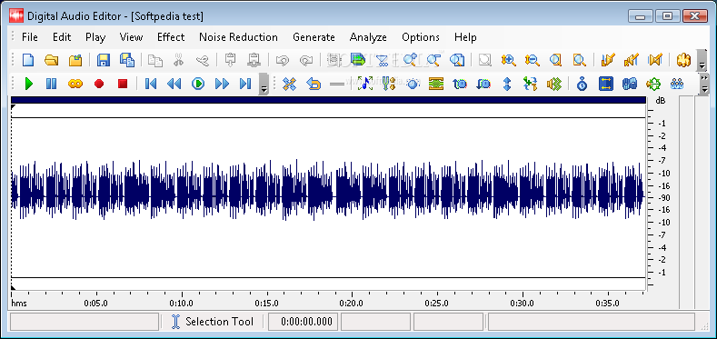
Task: Zoom in with the plus magnifier
Action: (x=410, y=60)
